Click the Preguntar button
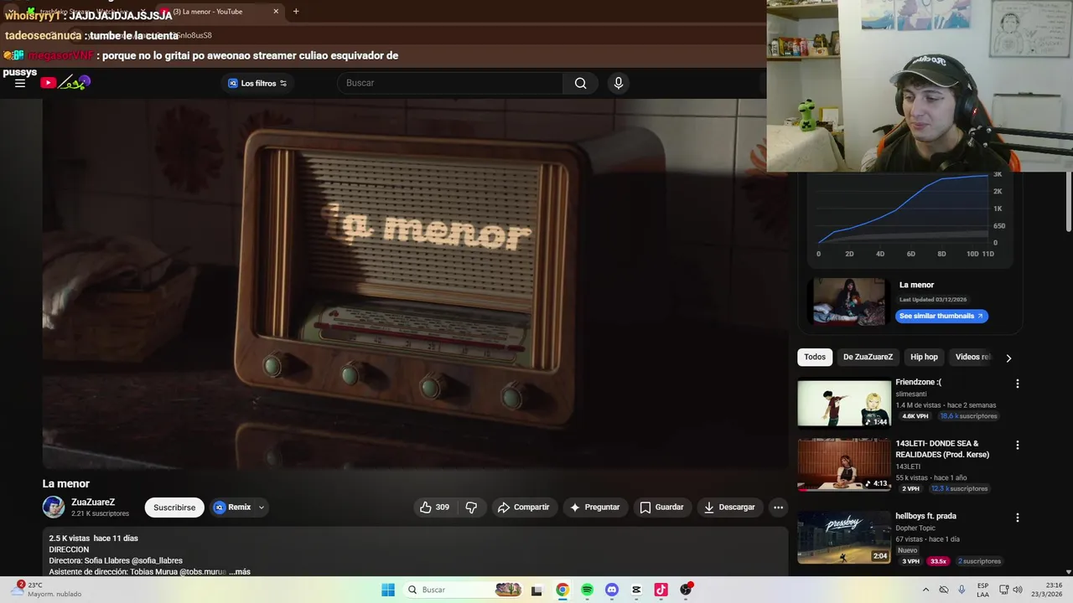 click(594, 508)
